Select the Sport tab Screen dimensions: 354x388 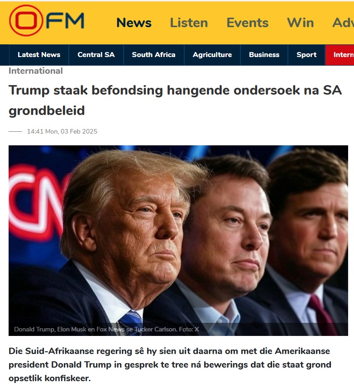[306, 55]
